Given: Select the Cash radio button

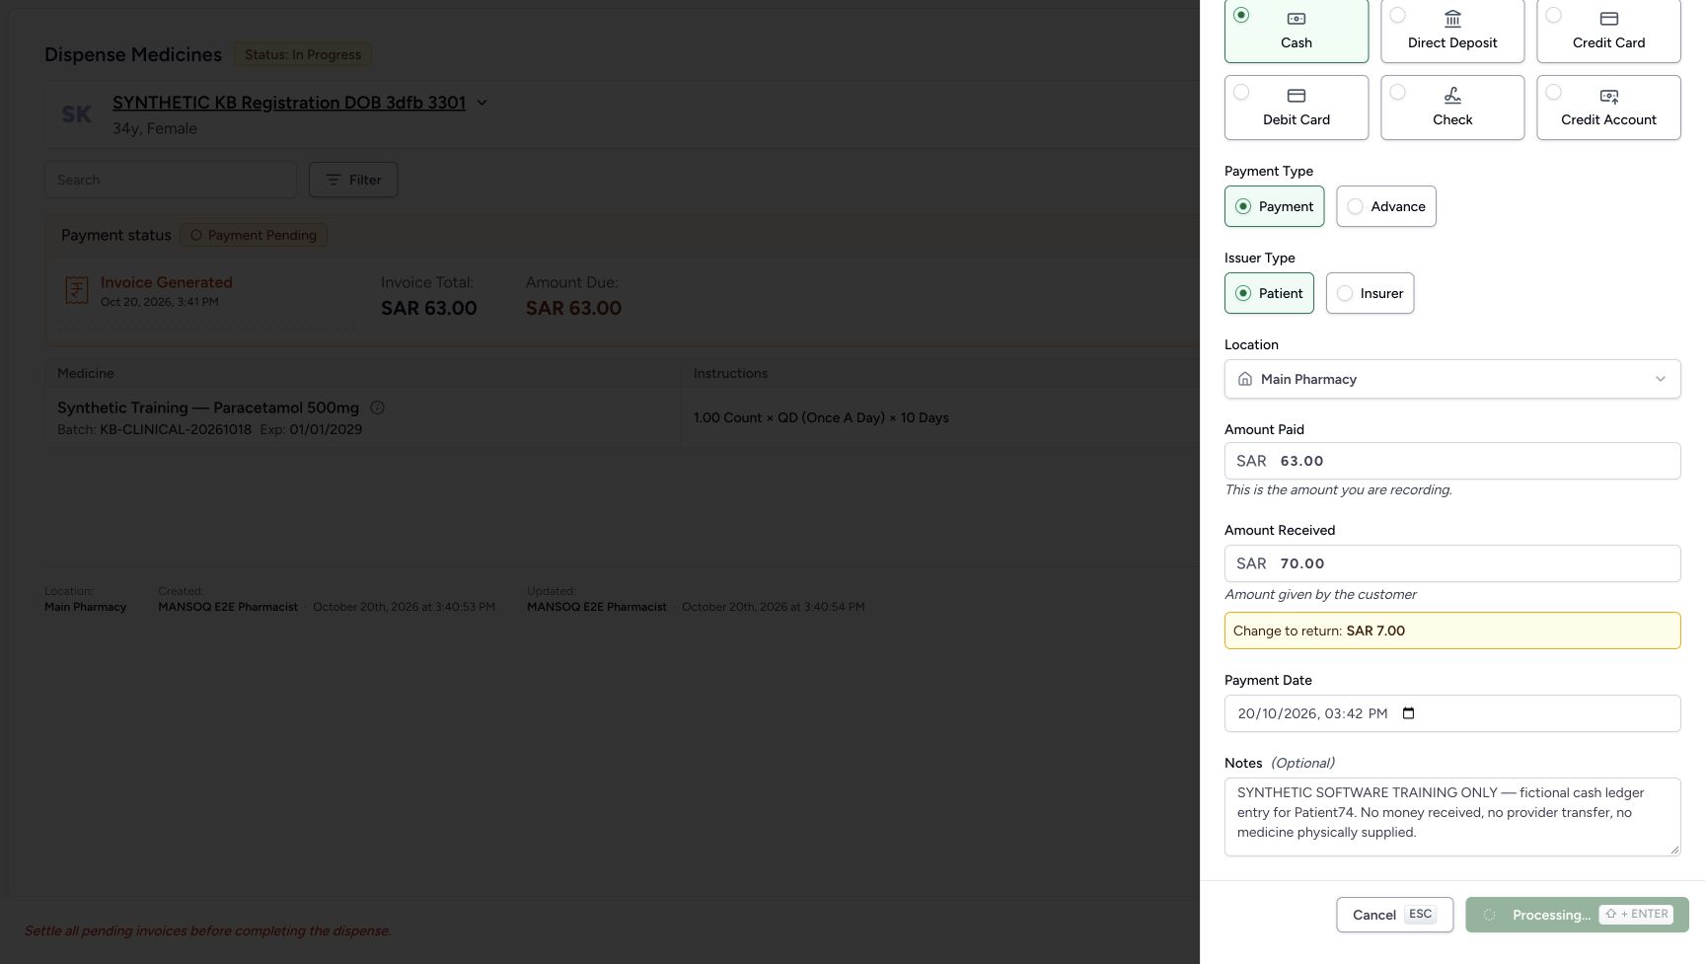Looking at the screenshot, I should (x=1241, y=15).
